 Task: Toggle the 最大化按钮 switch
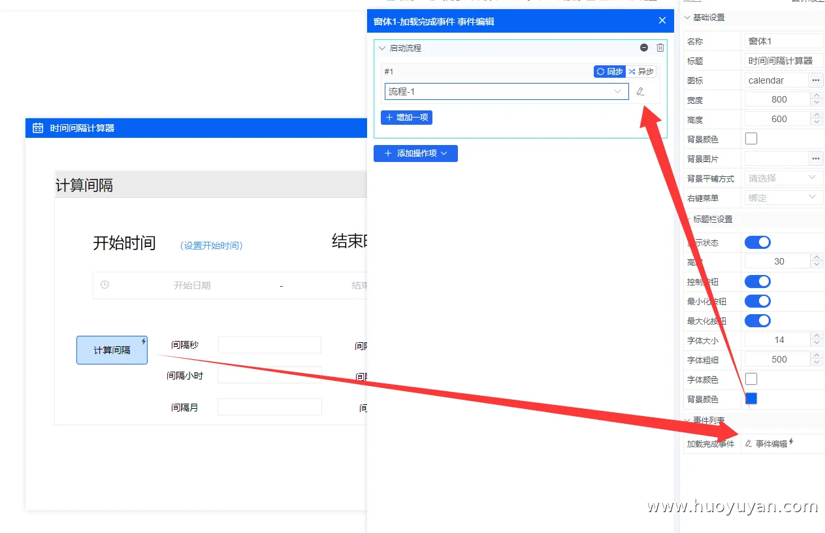[758, 321]
